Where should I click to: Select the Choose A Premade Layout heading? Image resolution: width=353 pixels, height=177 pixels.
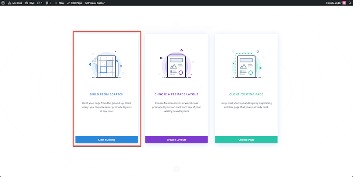[x=176, y=94]
